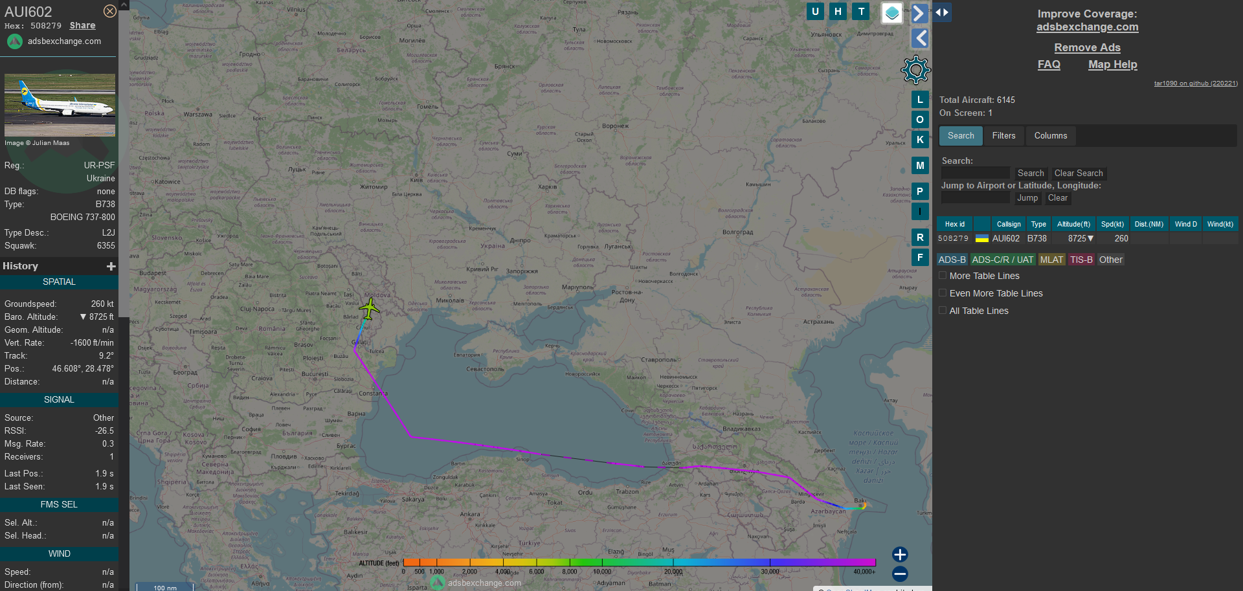Open the map layer switcher
1243x591 pixels.
click(x=892, y=12)
